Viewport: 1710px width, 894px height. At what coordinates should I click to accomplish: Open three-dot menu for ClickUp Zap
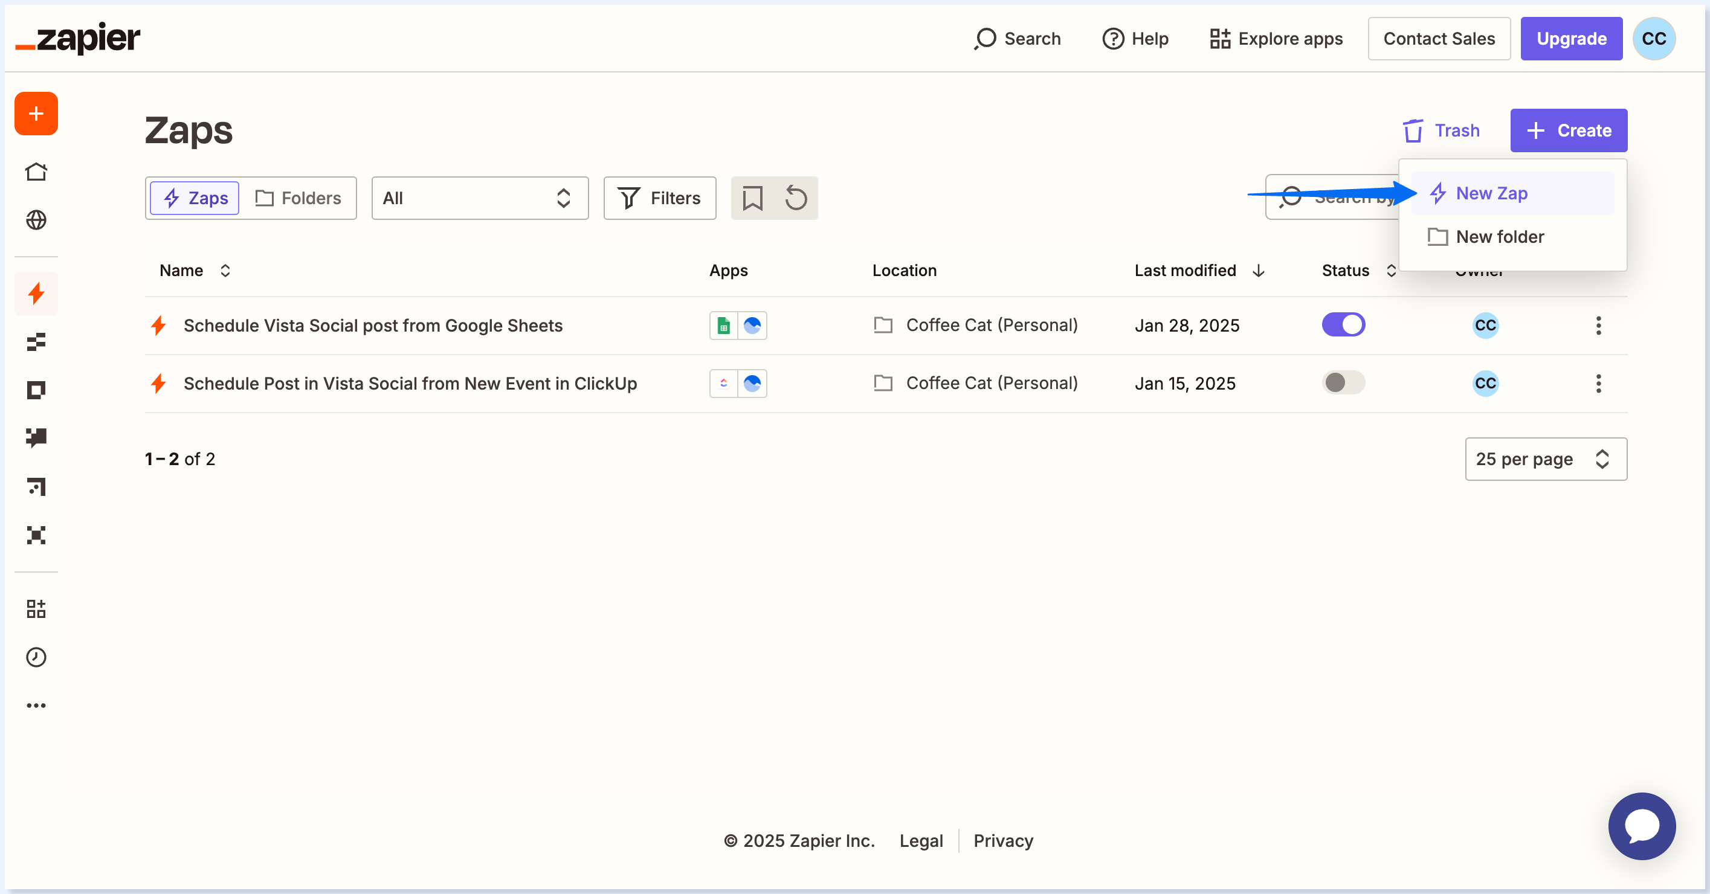(1598, 383)
